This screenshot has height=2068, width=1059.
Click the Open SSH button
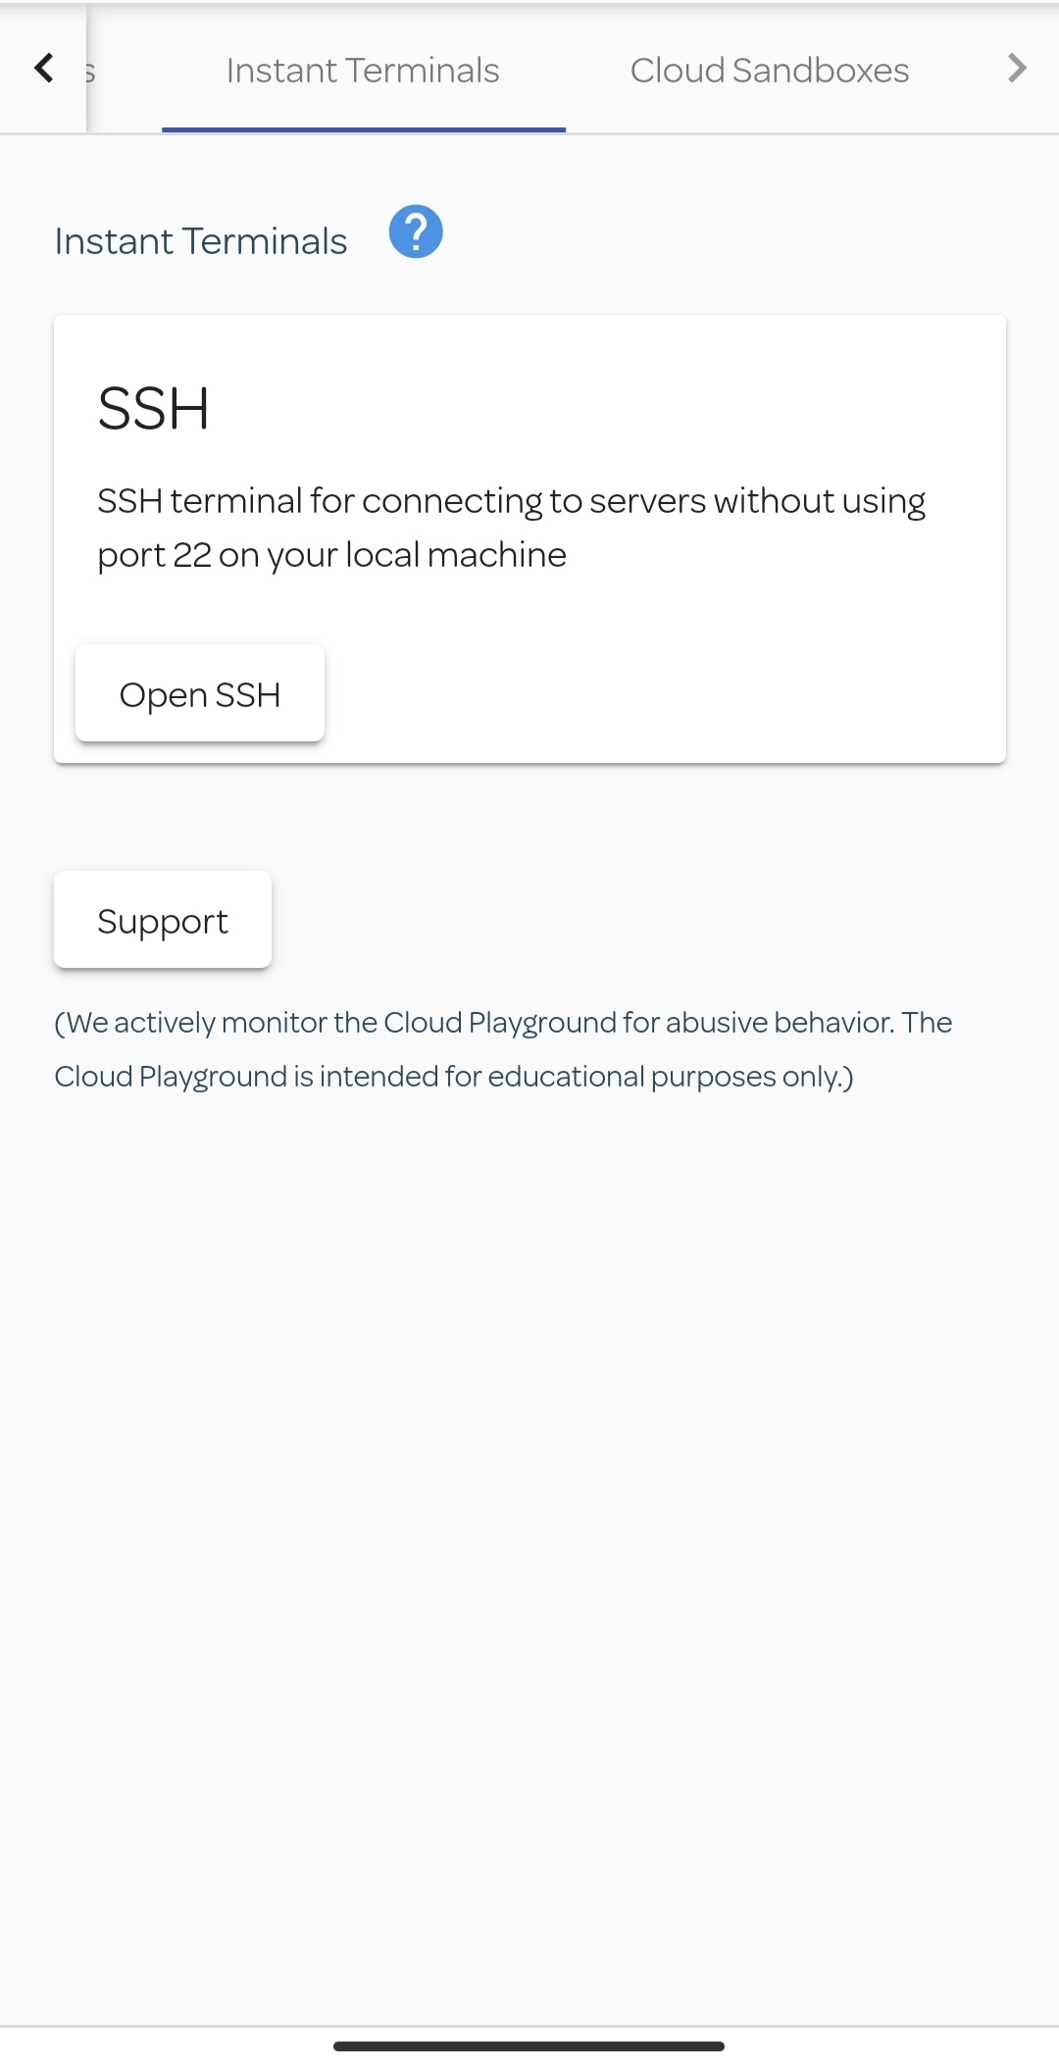coord(200,693)
